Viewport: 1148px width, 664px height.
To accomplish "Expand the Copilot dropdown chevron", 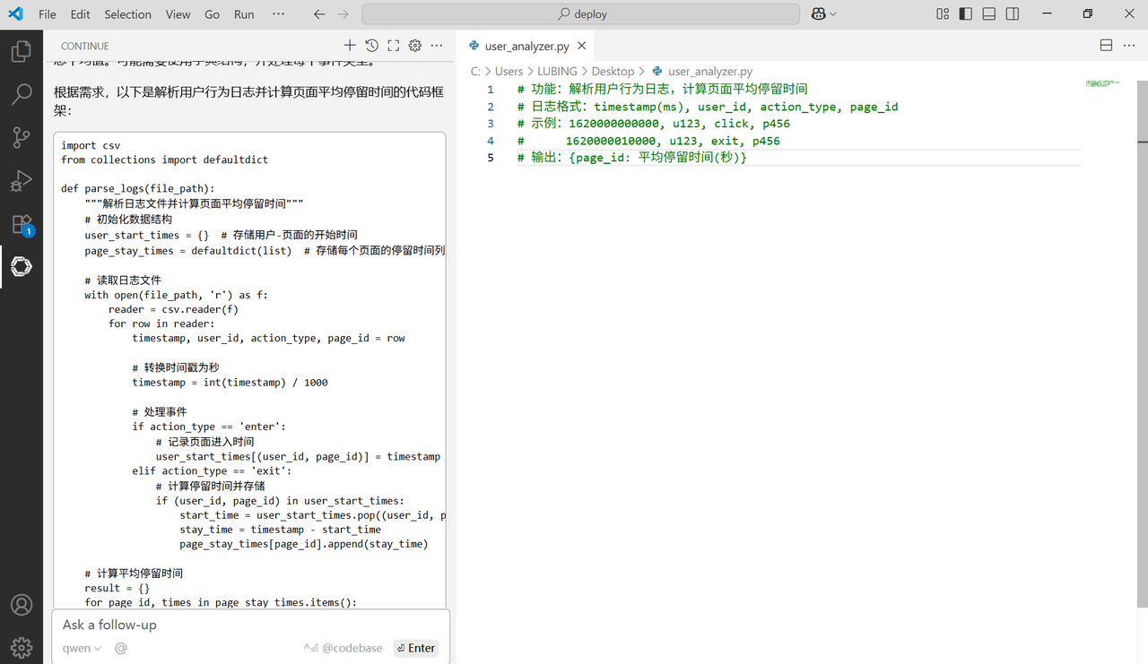I will point(833,14).
